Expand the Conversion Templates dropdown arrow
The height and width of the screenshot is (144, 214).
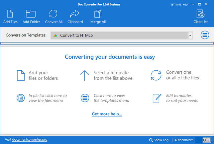pyautogui.click(x=190, y=35)
